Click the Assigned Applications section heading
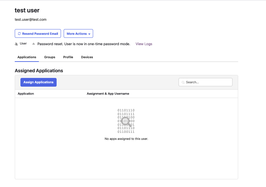Viewport: 266px width, 187px height. pyautogui.click(x=39, y=71)
